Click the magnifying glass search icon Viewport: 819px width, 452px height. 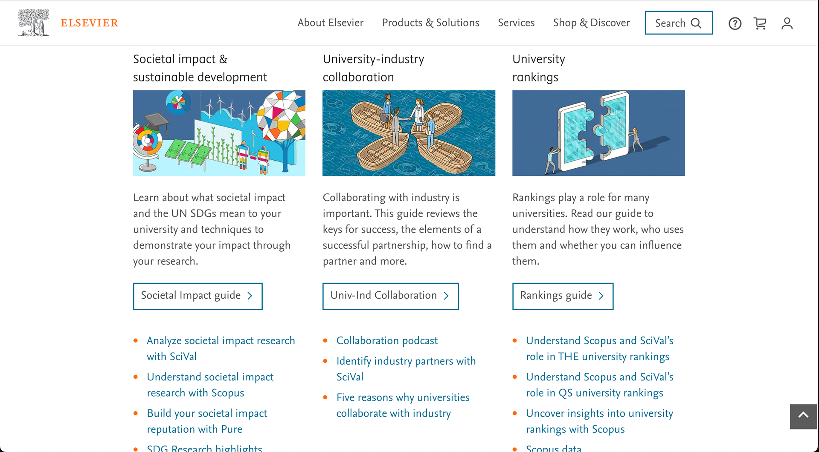[696, 23]
